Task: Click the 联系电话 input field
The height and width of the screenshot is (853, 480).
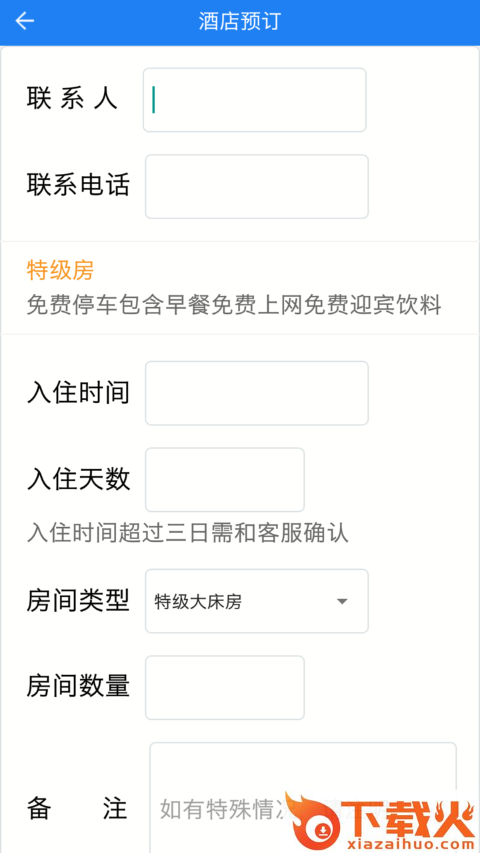Action: pos(257,187)
